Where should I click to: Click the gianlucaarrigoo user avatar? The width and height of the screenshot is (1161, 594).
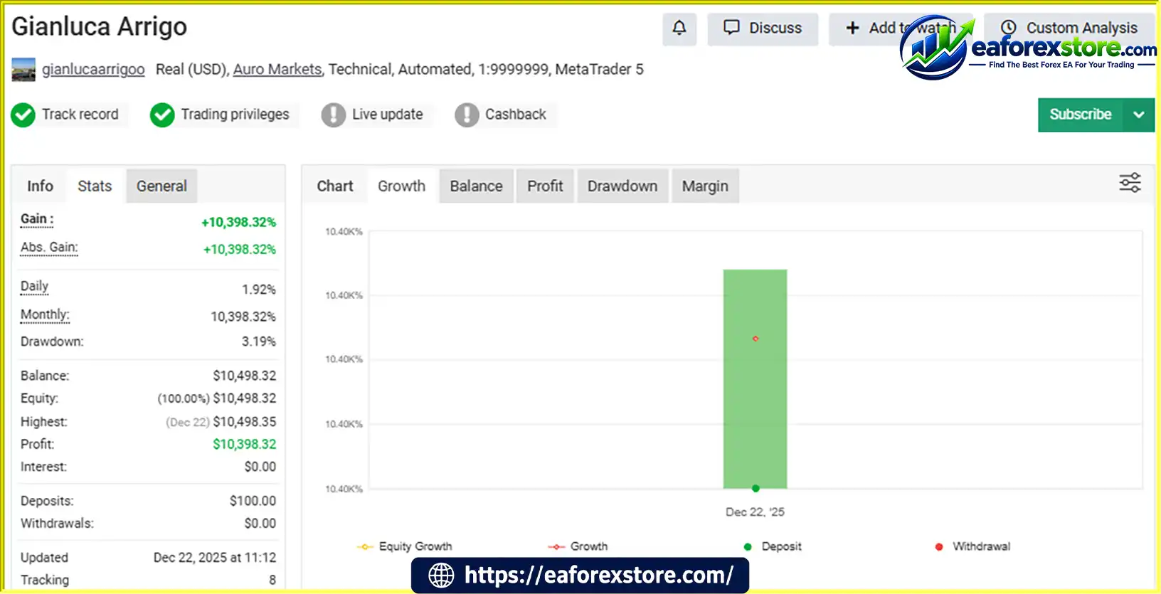tap(23, 70)
